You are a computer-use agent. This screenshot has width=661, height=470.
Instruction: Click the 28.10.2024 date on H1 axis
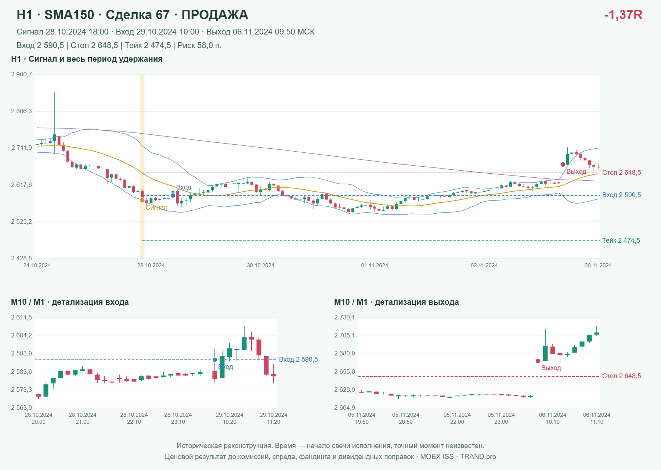(x=151, y=265)
